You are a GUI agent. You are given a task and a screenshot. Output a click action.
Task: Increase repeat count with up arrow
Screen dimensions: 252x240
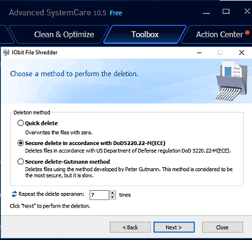[x=113, y=193]
